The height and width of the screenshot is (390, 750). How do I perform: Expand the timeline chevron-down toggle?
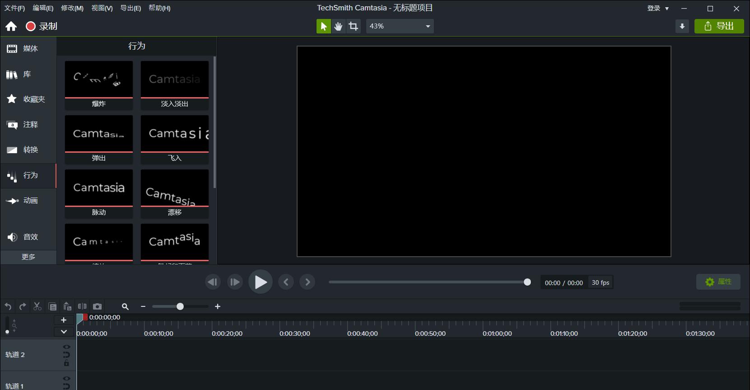(64, 332)
